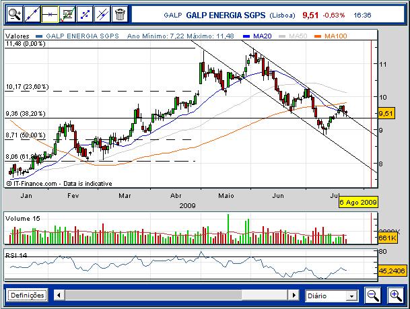Screen dimensions: 410x309
Task: Select the magnifier zoom tool in toolbar
Action: pyautogui.click(x=14, y=14)
